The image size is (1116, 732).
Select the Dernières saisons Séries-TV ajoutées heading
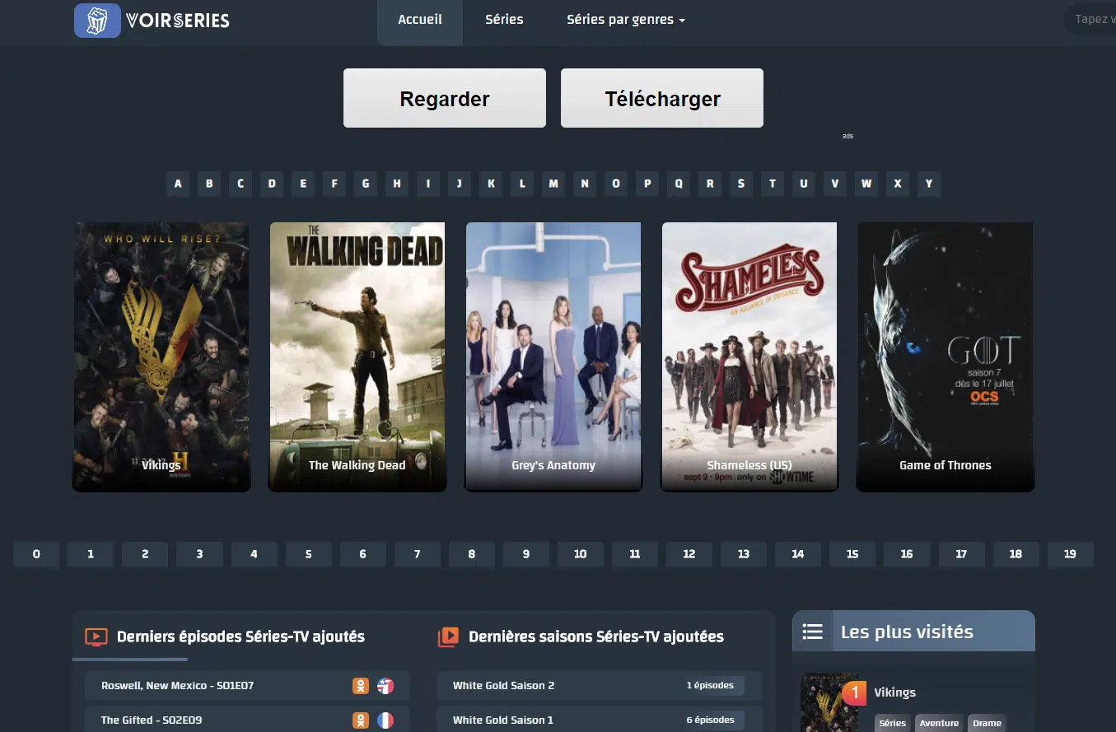[596, 636]
